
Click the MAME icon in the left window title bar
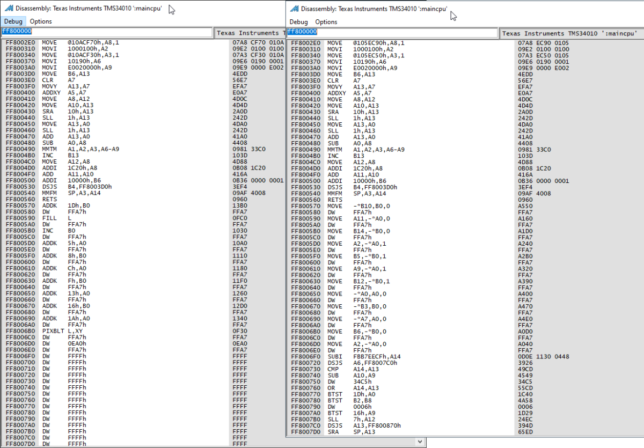(x=9, y=9)
